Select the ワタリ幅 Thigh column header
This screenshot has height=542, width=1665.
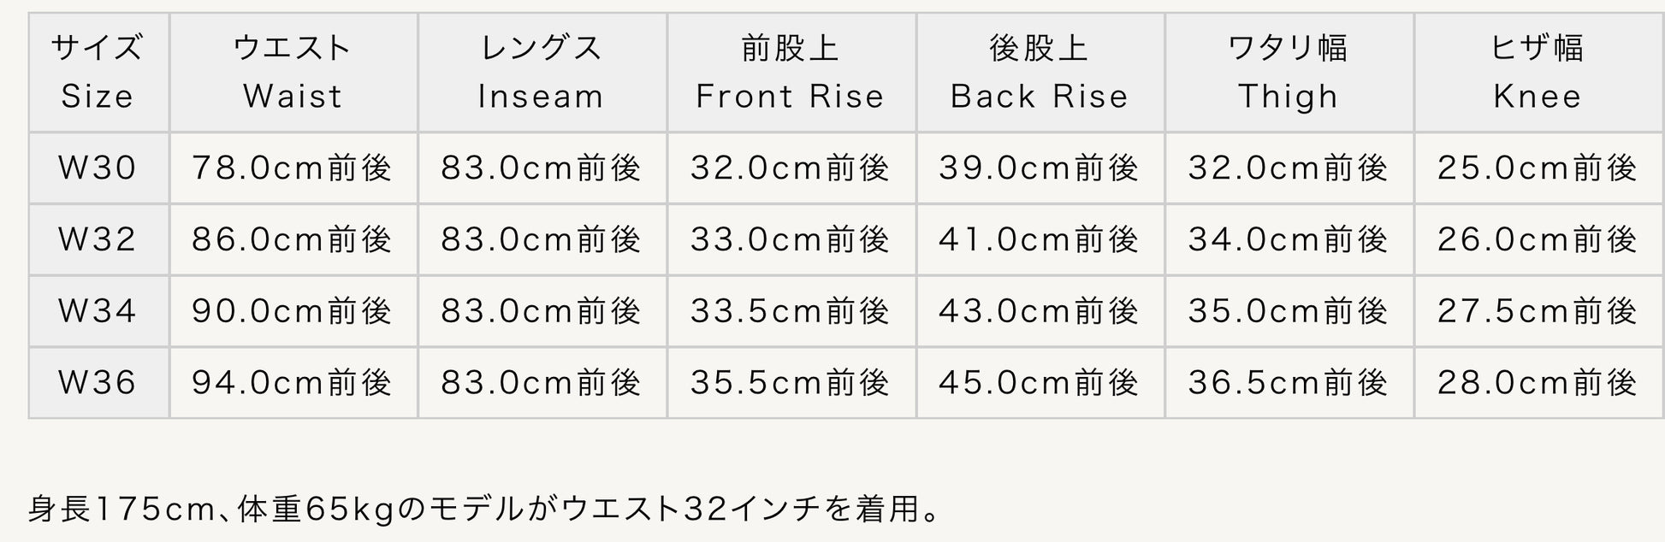(x=1289, y=72)
